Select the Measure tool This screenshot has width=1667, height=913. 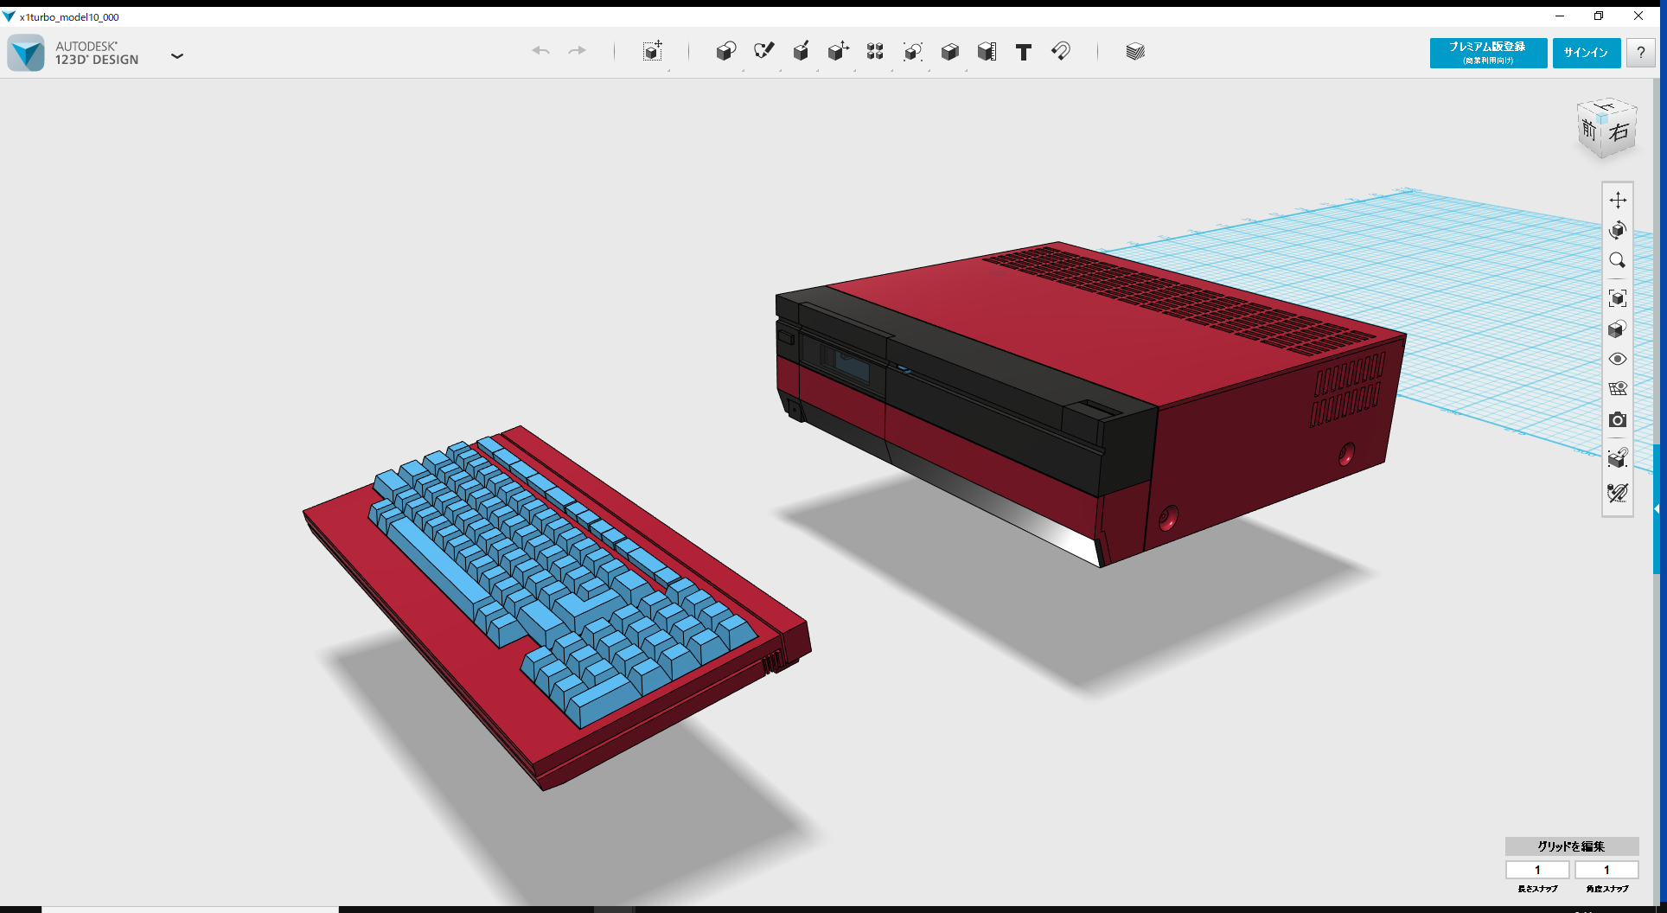(x=986, y=51)
